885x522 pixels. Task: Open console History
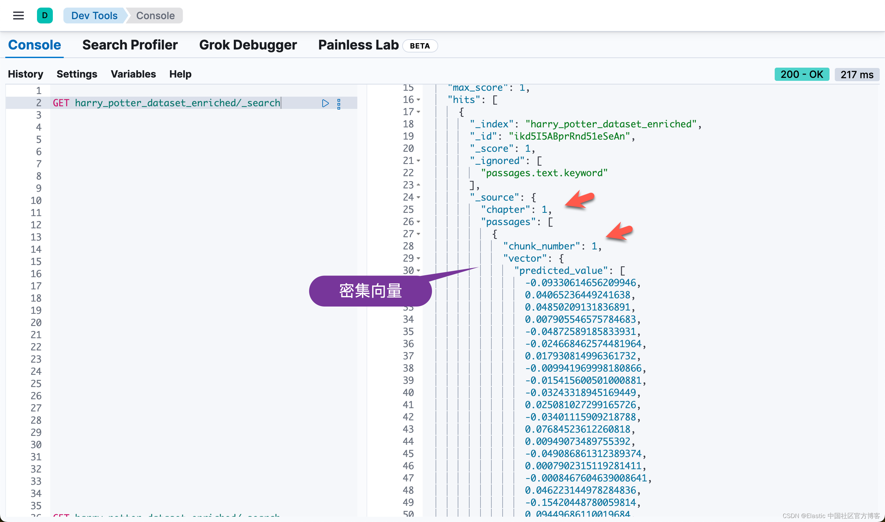tap(25, 74)
